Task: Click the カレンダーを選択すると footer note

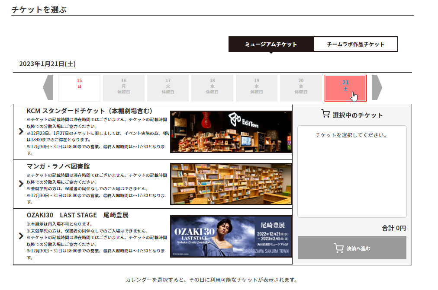Action: pos(212,280)
